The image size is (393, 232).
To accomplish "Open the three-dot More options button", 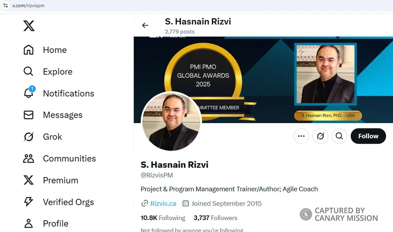I will (301, 136).
